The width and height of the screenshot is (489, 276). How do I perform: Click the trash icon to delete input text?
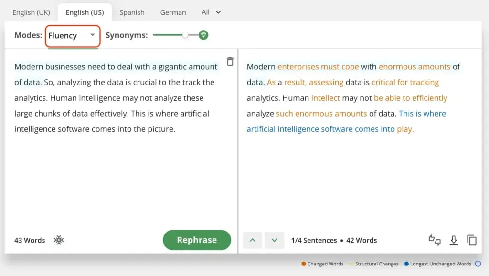tap(230, 62)
